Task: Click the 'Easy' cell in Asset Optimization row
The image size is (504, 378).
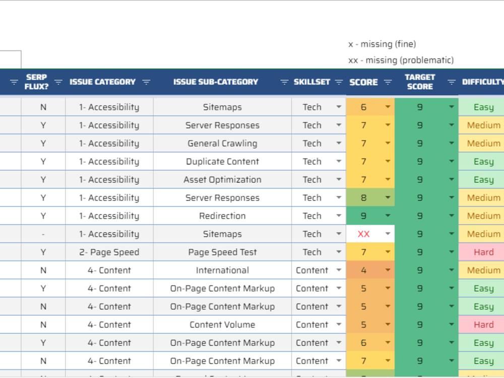Action: (481, 180)
